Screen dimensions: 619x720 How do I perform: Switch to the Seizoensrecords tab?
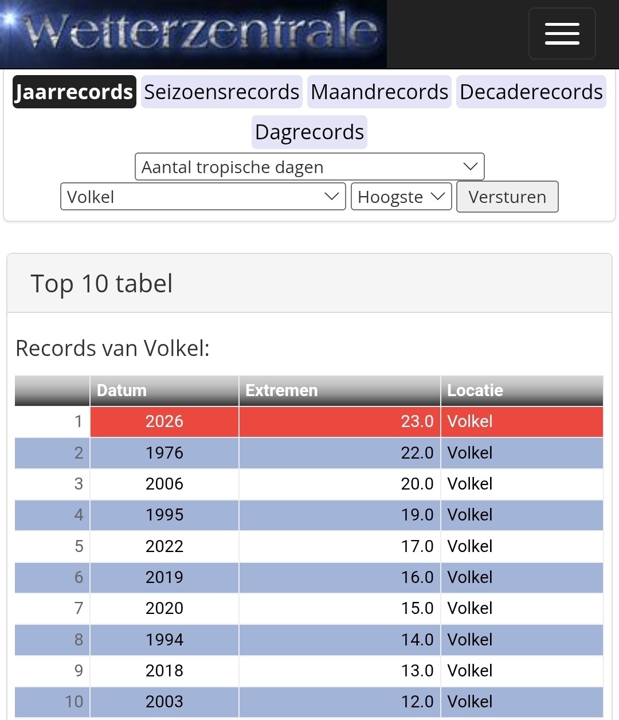[x=221, y=92]
